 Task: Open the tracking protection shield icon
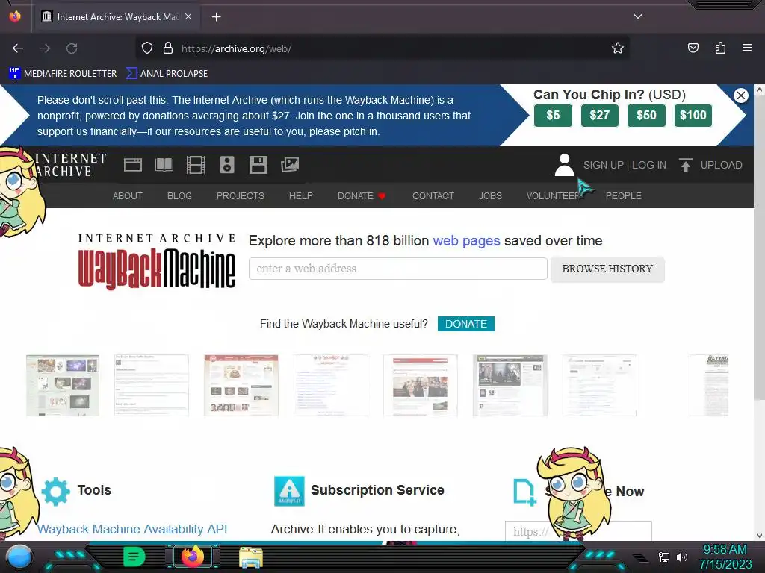[x=147, y=48]
